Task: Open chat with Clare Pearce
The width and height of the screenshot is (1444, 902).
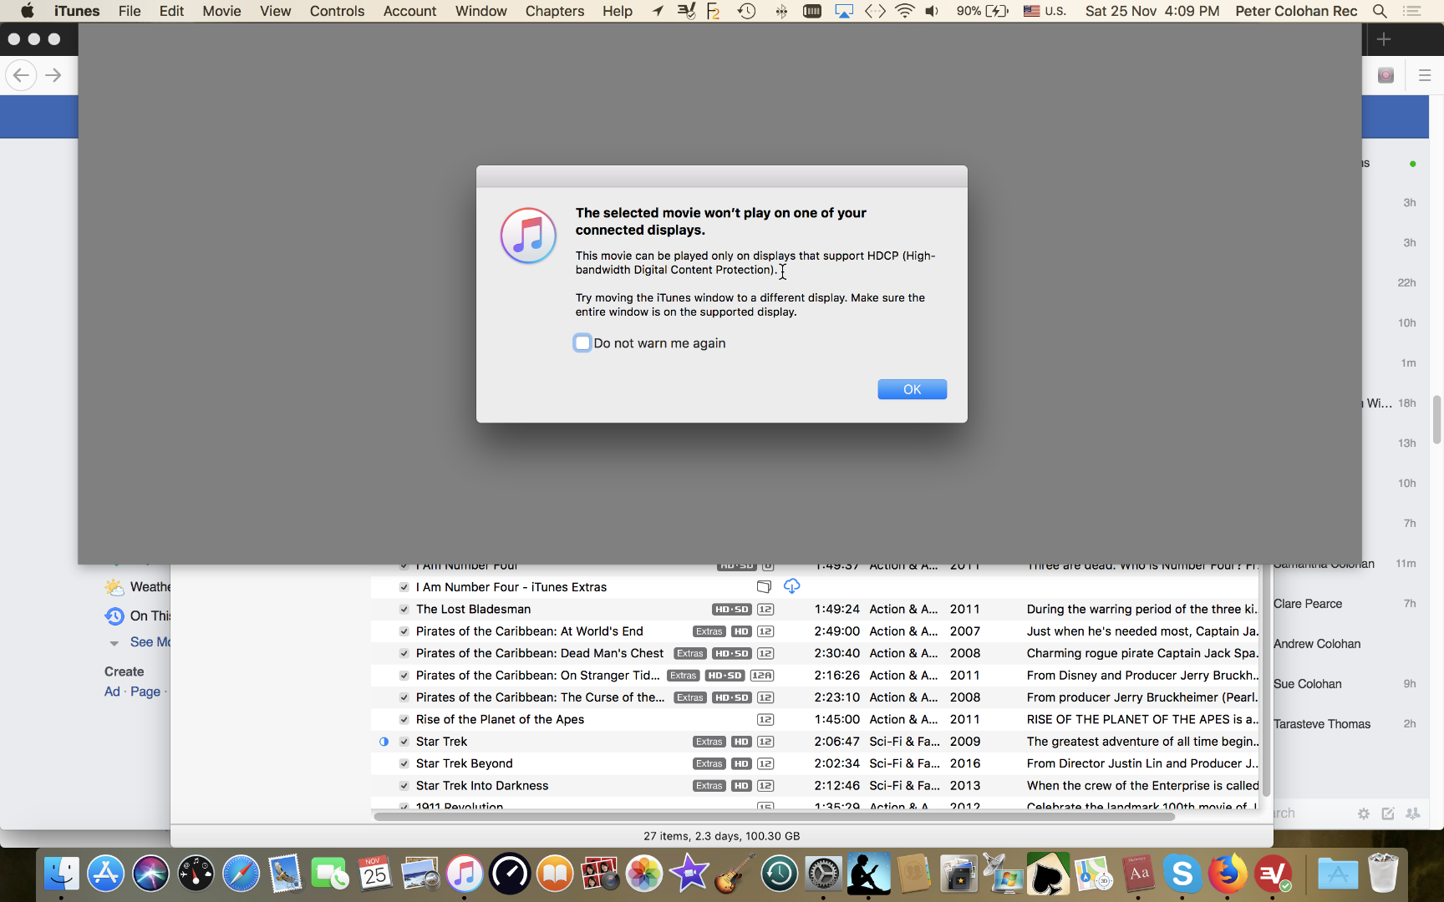Action: tap(1308, 604)
